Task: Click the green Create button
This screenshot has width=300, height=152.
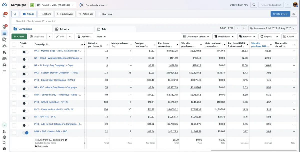Action: (x=19, y=36)
